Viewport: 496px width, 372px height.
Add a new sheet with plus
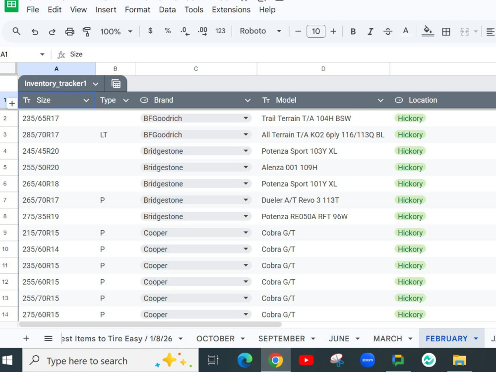(26, 338)
